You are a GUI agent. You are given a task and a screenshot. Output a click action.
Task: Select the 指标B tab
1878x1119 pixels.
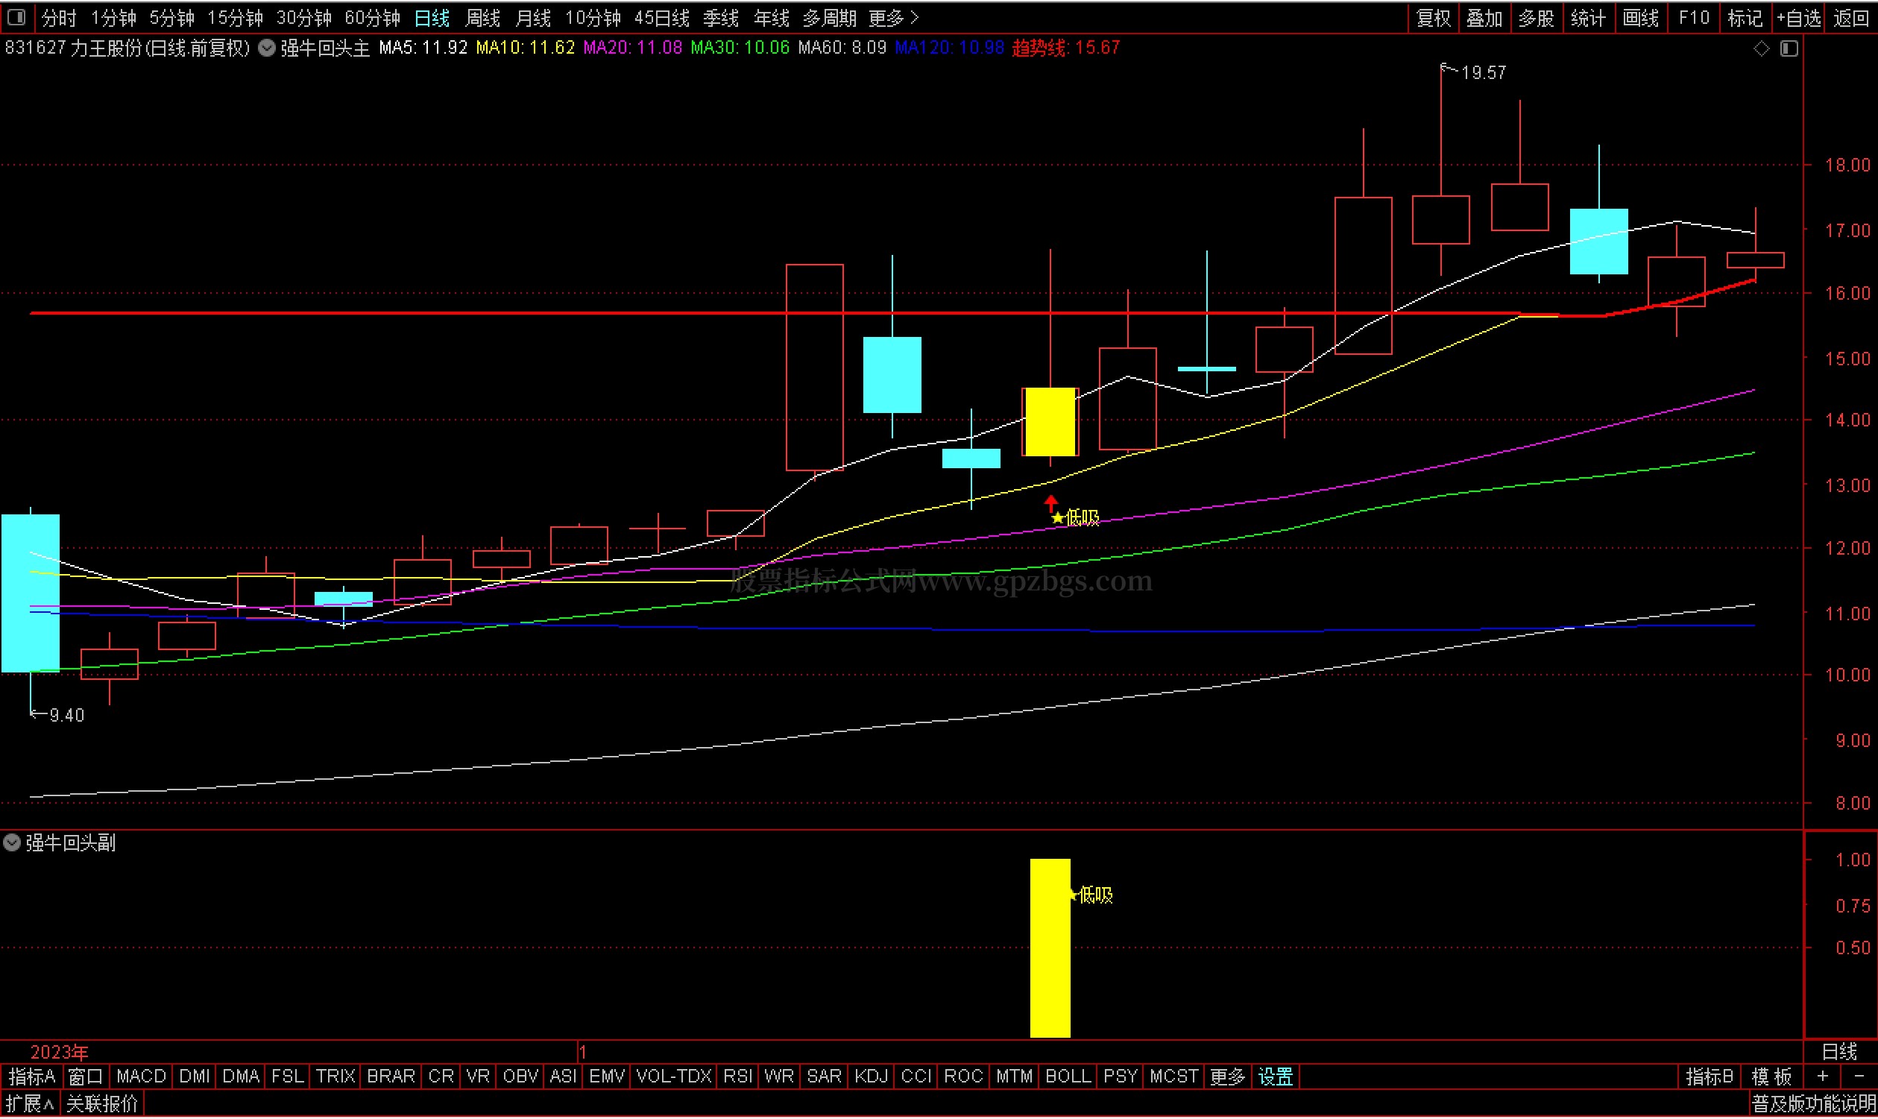(1709, 1077)
